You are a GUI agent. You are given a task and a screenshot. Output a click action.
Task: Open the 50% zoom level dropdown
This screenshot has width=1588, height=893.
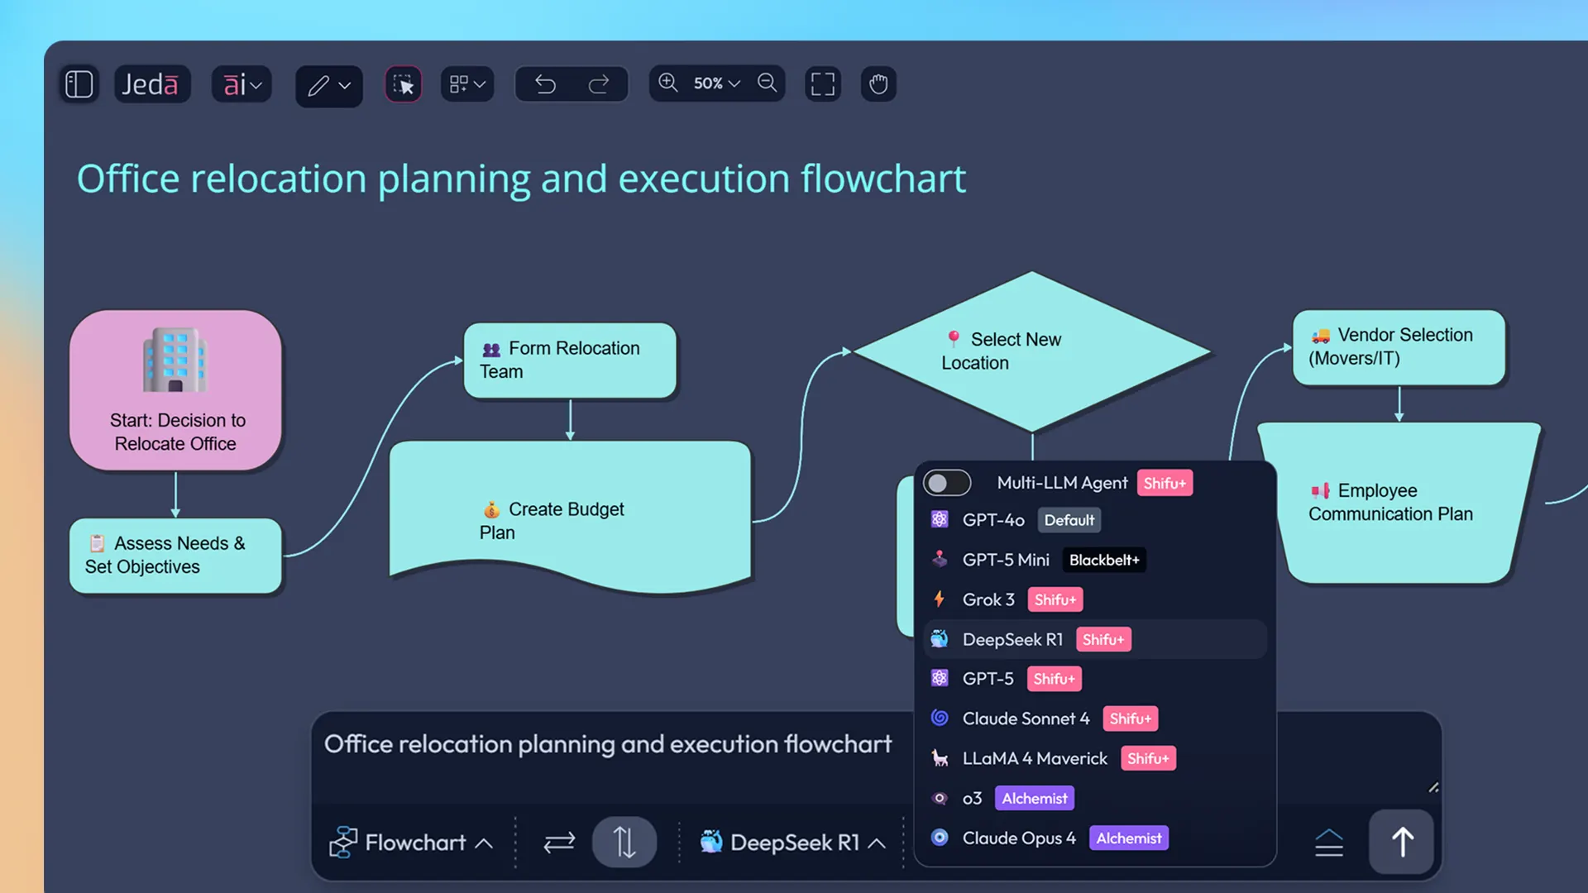pyautogui.click(x=716, y=84)
